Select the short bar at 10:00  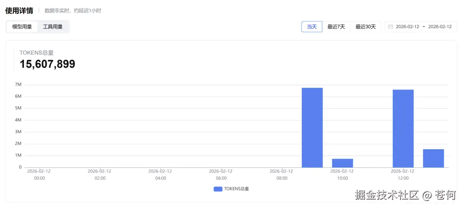point(343,163)
